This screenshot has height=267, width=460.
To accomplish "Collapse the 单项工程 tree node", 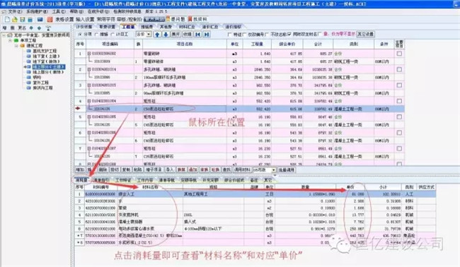I will (10, 40).
